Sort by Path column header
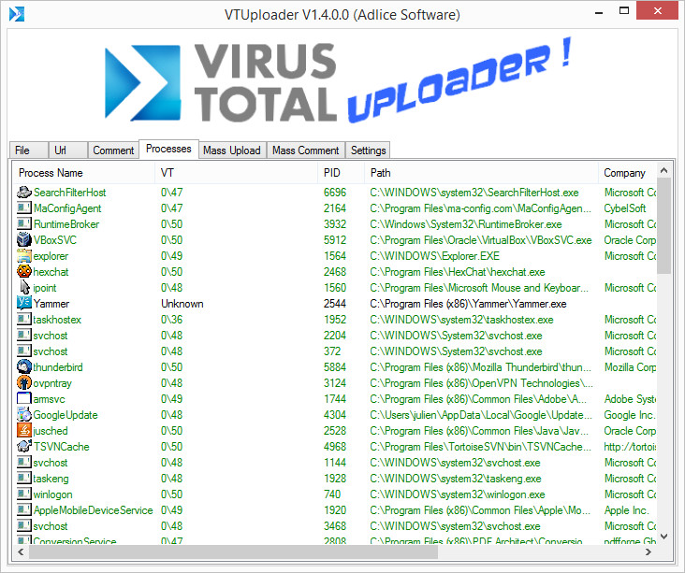 [x=481, y=173]
